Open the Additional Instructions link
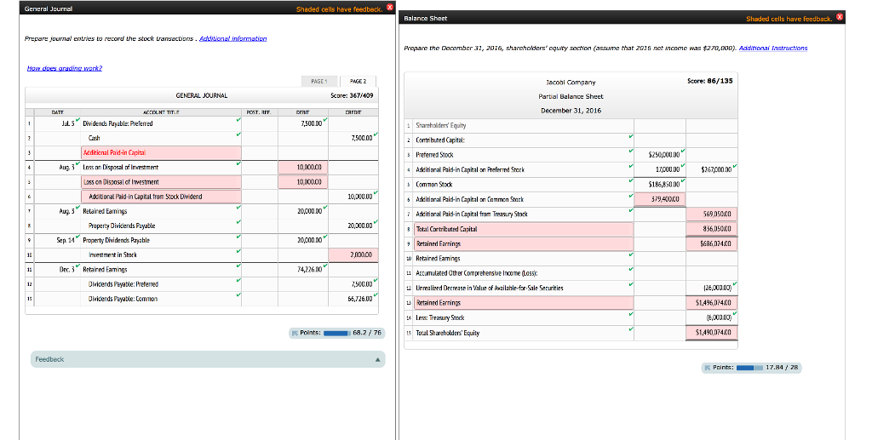Viewport: 872px width, 440px height. pos(772,48)
